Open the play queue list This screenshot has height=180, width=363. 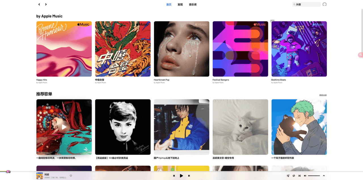tap(288, 176)
